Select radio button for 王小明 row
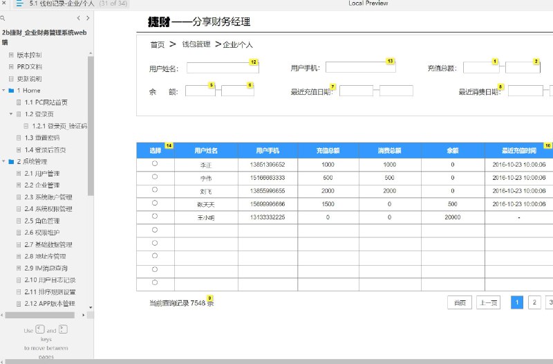 (154, 216)
